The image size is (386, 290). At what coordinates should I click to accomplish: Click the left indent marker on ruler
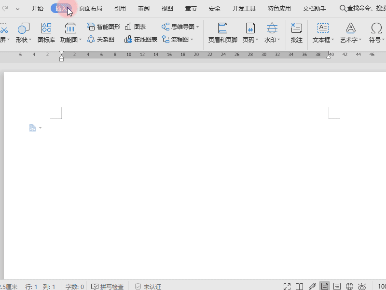61,56
